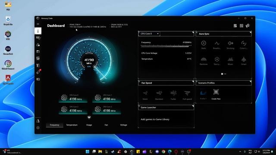Click the Aura Sync panel corner expander
The height and width of the screenshot is (155, 276).
pos(251,33)
